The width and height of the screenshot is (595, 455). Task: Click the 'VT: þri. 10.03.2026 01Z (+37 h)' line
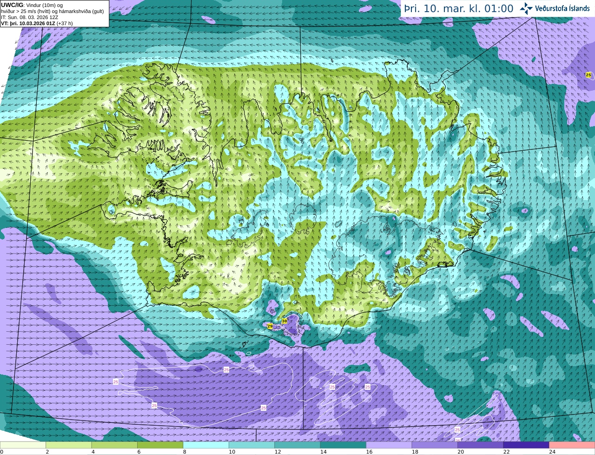(x=37, y=23)
